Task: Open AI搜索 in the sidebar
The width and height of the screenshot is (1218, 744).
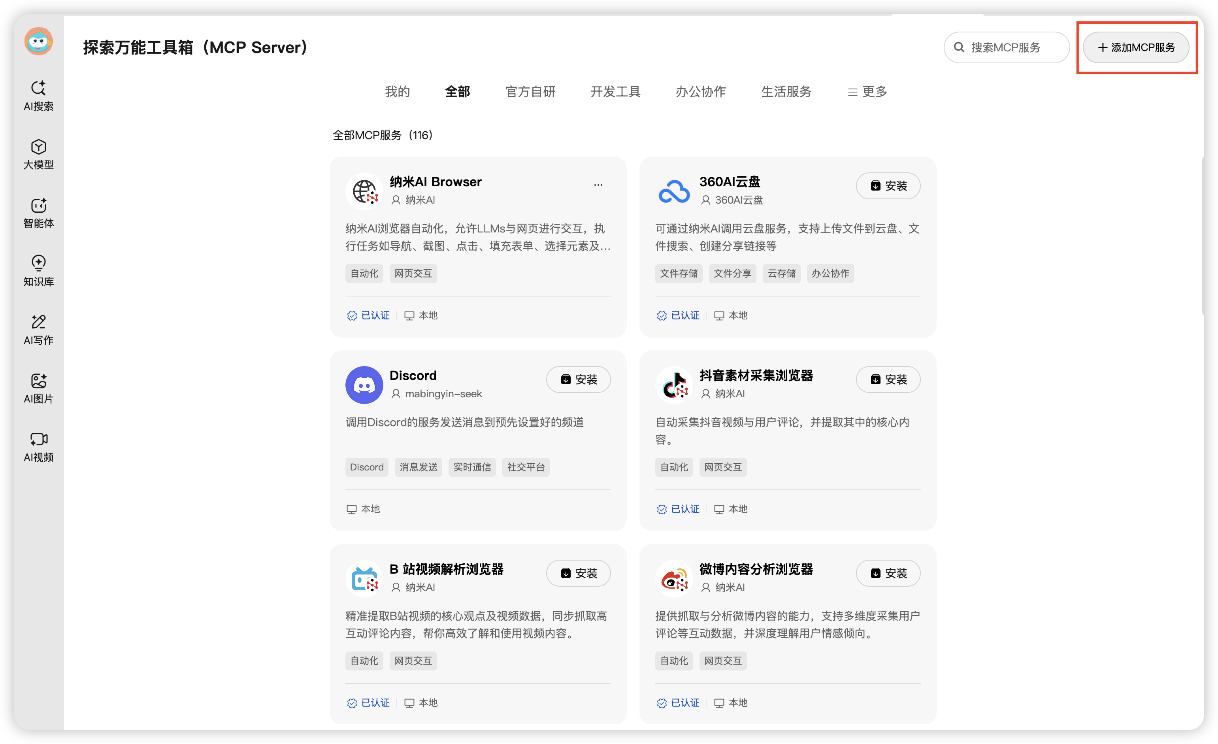Action: (x=39, y=96)
